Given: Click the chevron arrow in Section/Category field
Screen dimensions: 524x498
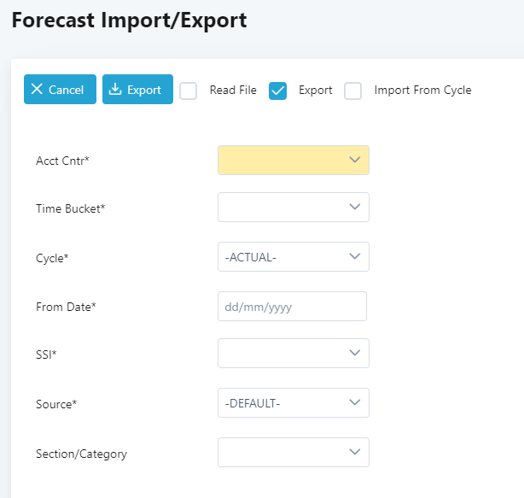Looking at the screenshot, I should [x=355, y=453].
